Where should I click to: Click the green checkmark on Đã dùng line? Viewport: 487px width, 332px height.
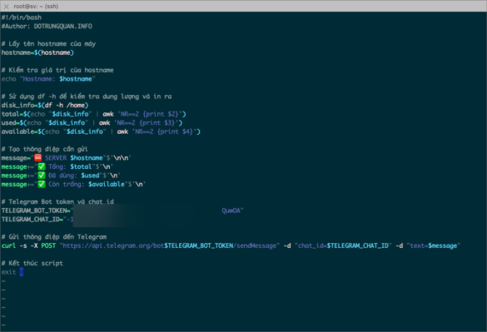[x=42, y=176]
